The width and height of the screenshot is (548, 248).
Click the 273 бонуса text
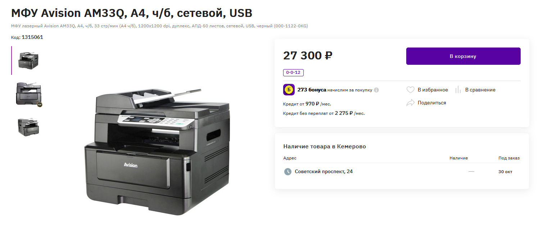pyautogui.click(x=312, y=90)
